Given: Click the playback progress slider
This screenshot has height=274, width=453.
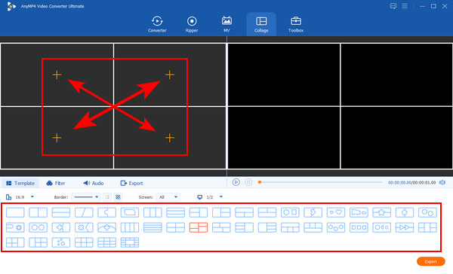Looking at the screenshot, I should pyautogui.click(x=320, y=182).
